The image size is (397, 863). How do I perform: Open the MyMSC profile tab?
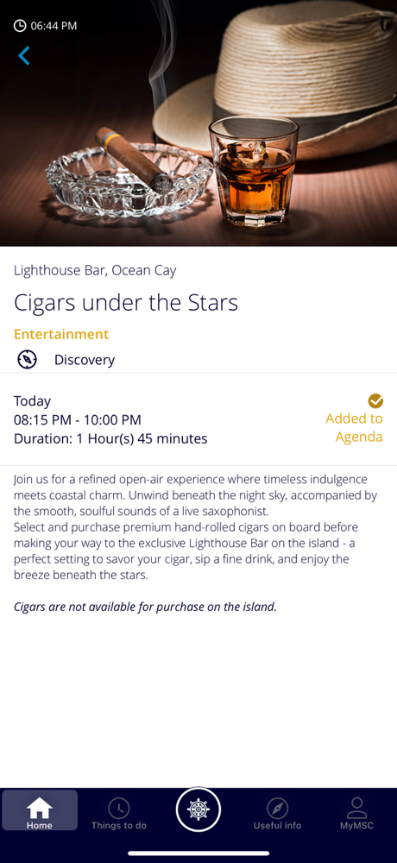(x=356, y=810)
